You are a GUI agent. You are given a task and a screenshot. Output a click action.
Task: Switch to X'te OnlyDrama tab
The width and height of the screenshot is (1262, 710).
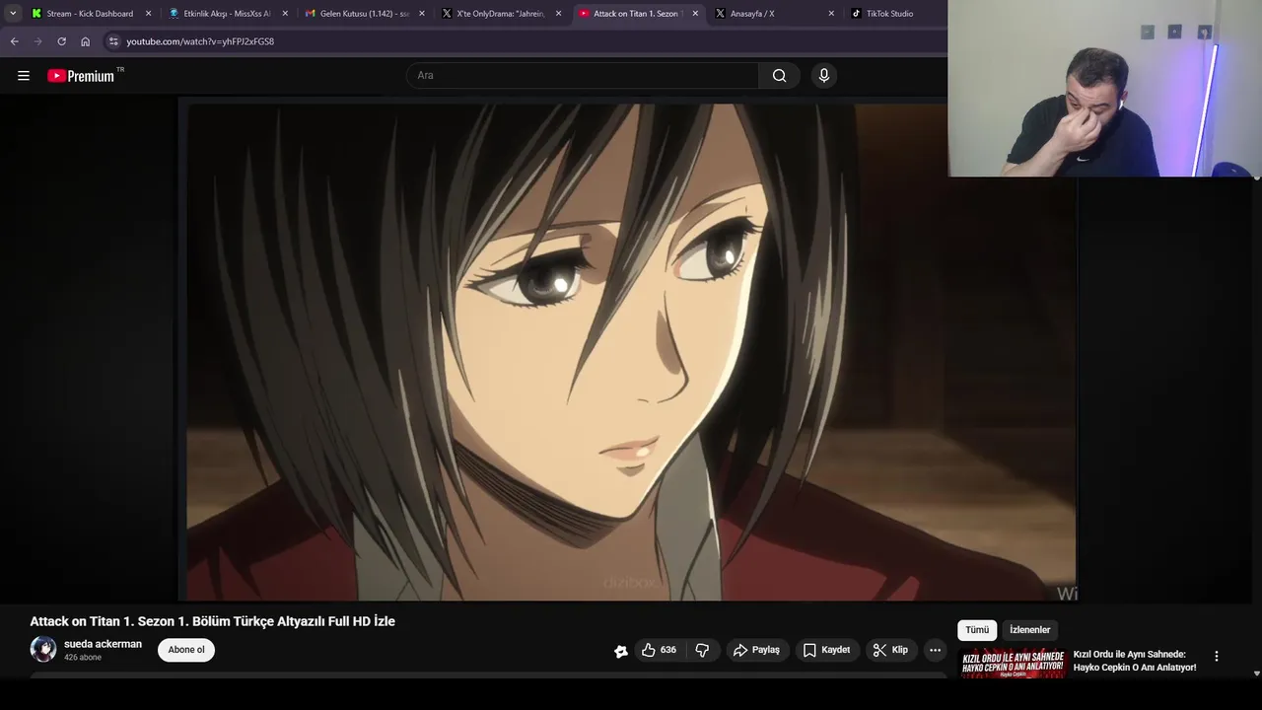[x=499, y=14]
